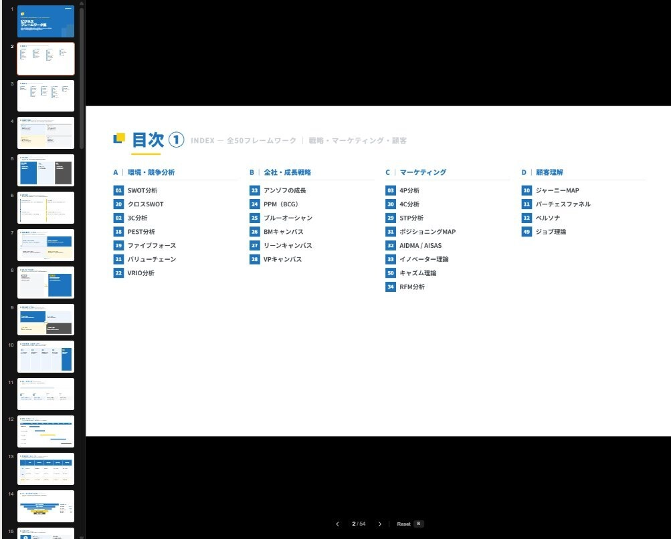Click the 02 3C分析 index entry
Image resolution: width=671 pixels, height=539 pixels.
click(x=130, y=218)
